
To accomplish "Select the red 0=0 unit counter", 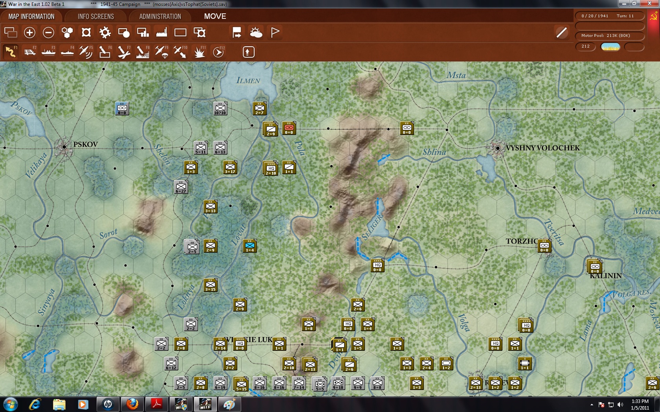I will (289, 128).
